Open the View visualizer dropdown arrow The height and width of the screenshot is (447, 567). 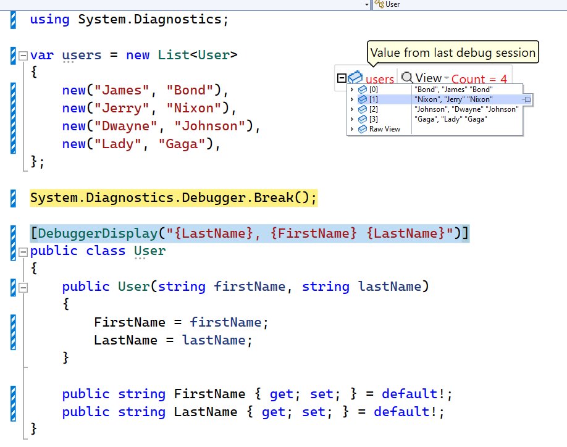pyautogui.click(x=447, y=78)
